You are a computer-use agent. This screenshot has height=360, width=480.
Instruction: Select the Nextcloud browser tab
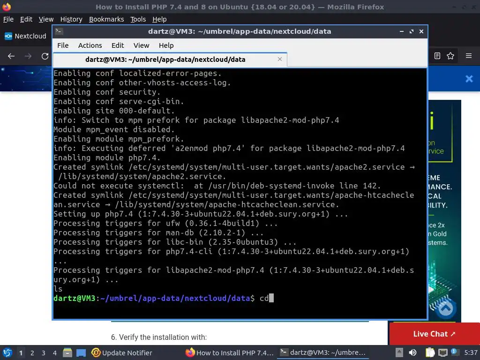click(x=26, y=36)
